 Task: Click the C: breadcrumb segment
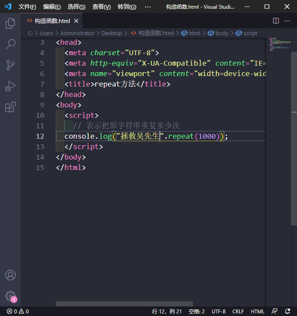30,33
